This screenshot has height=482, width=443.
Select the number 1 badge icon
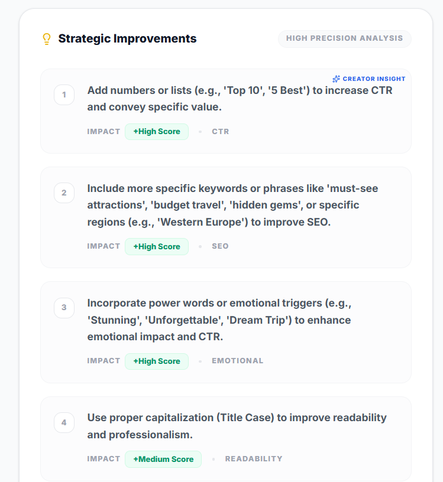64,95
